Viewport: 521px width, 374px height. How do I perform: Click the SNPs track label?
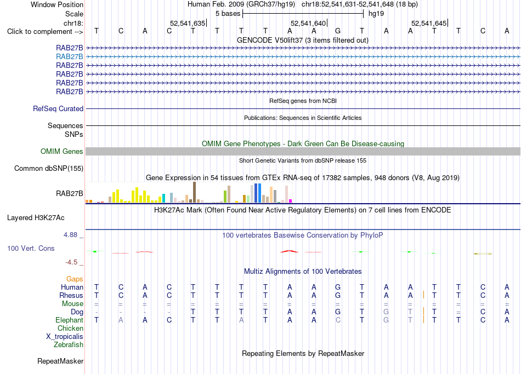[74, 134]
